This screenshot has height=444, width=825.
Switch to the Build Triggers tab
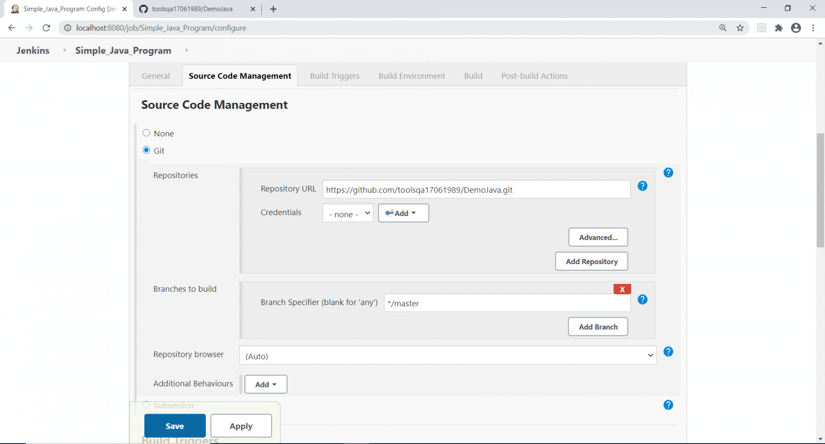(x=335, y=76)
